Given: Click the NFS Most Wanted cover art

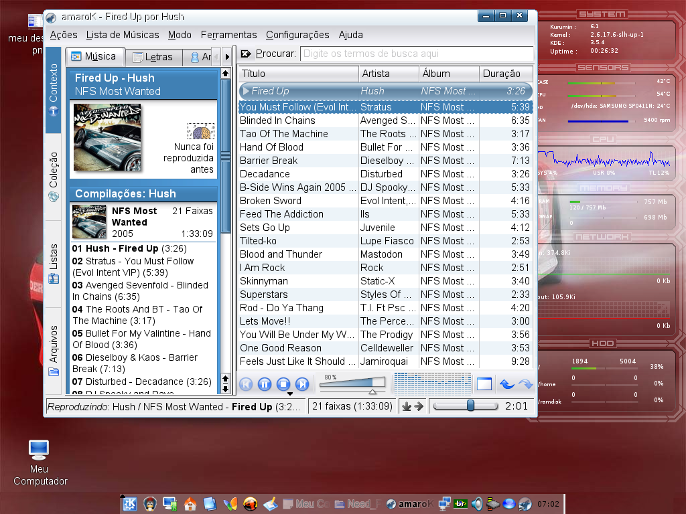Looking at the screenshot, I should pos(107,137).
